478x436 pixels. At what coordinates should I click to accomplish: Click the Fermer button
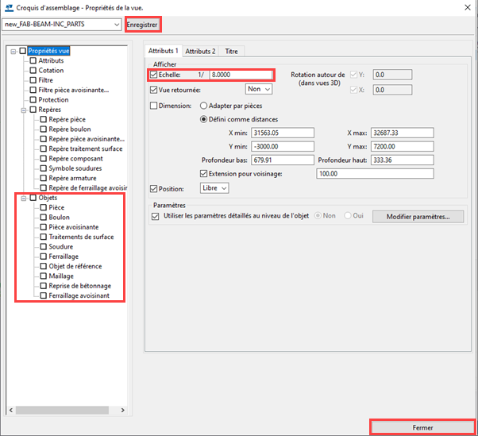pos(422,427)
